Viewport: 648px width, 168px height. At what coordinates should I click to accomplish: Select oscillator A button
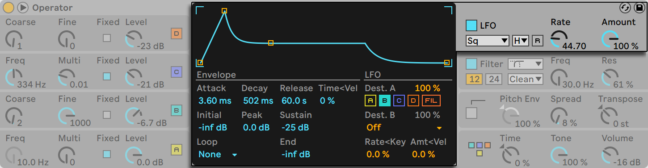pyautogui.click(x=177, y=150)
